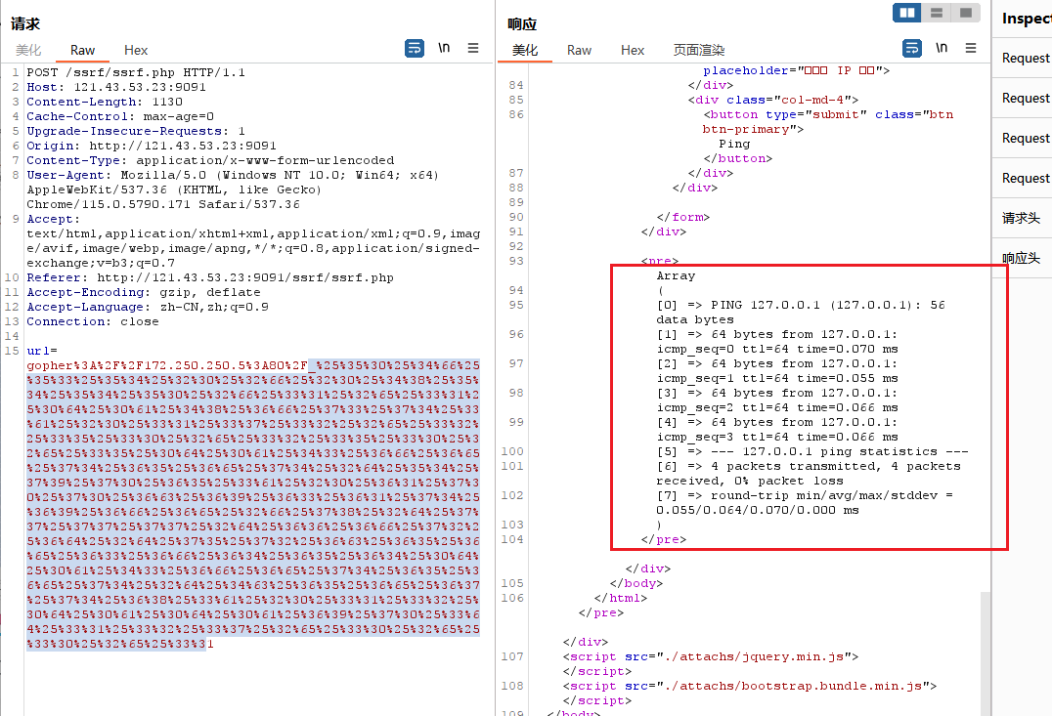This screenshot has width=1052, height=716.
Task: Show non-printable characters in the request panel
Action: tap(444, 48)
